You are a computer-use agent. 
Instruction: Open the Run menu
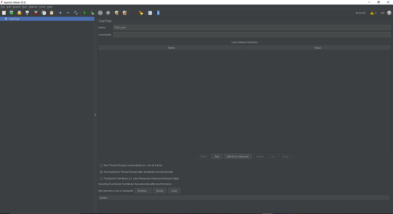25,7
